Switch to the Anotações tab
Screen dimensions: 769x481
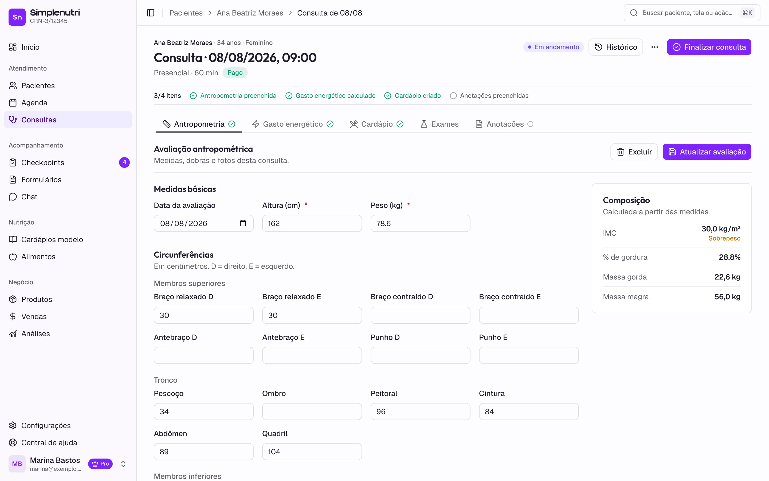pos(505,124)
